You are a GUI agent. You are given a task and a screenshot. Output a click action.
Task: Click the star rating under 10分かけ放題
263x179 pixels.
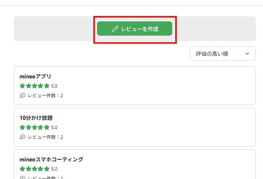[34, 127]
